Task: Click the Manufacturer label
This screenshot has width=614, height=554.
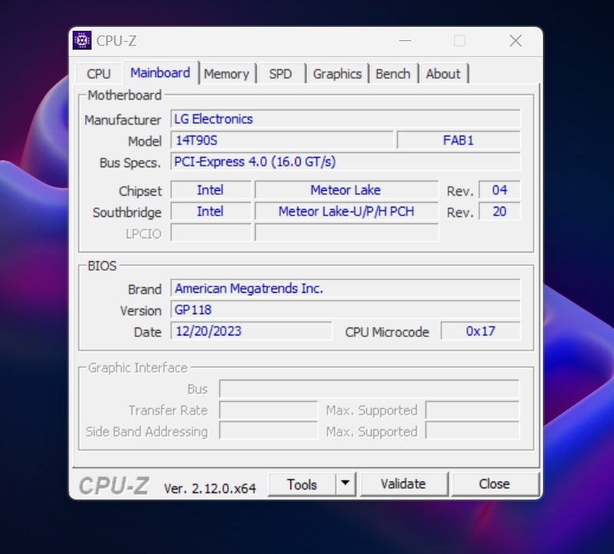Action: [x=122, y=120]
